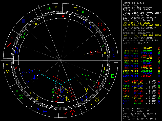Click the yellow house number 10 in chart
Viewport: 162px width, 121px height.
point(35,24)
